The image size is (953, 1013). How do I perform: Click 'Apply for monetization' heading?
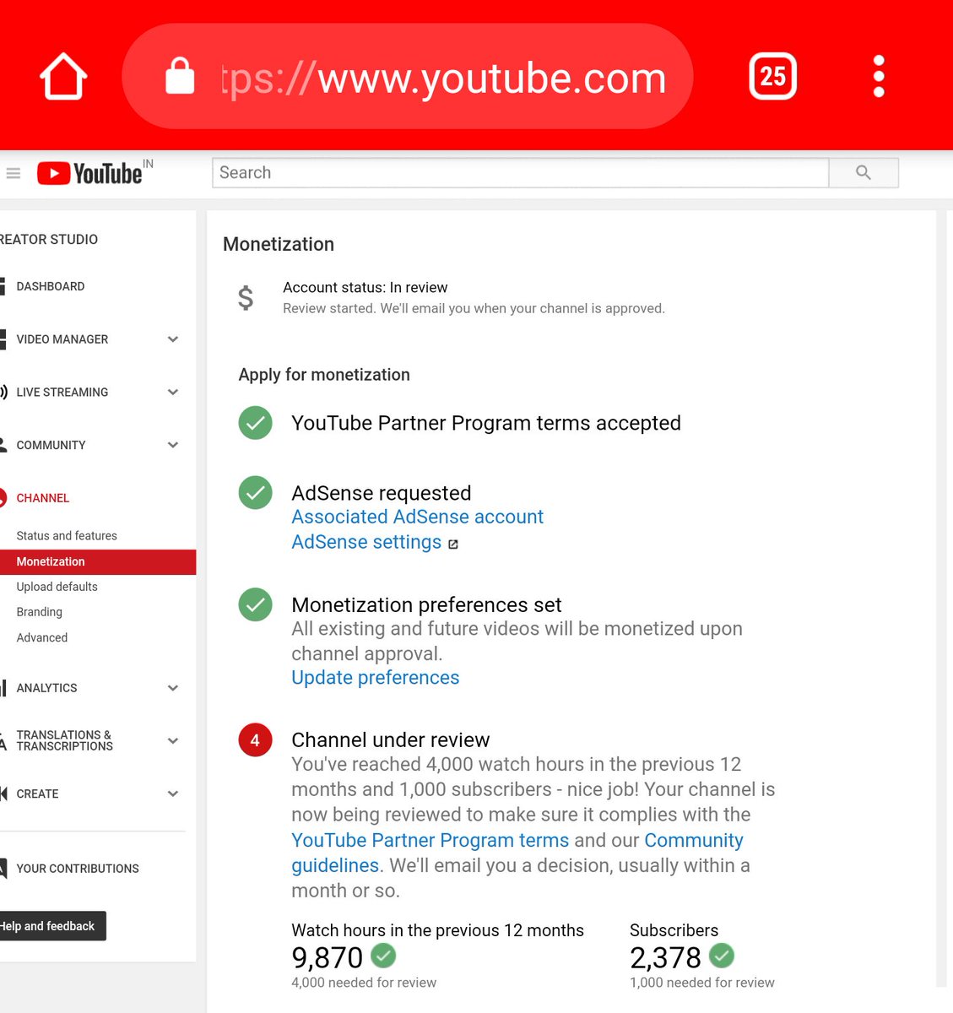[324, 375]
